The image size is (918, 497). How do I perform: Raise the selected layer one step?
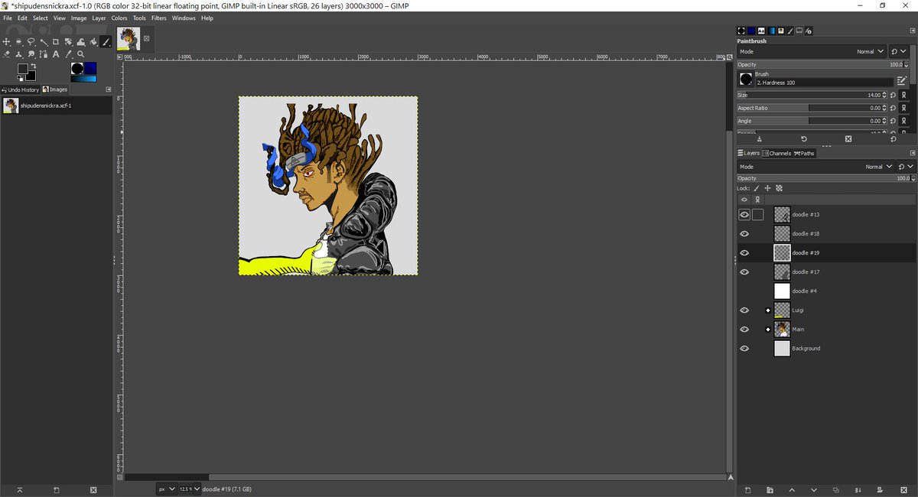pos(792,489)
